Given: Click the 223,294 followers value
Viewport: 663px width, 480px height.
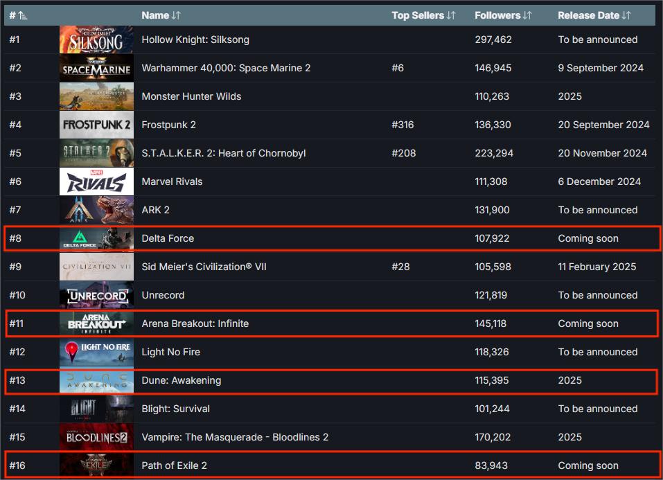Looking at the screenshot, I should click(494, 153).
